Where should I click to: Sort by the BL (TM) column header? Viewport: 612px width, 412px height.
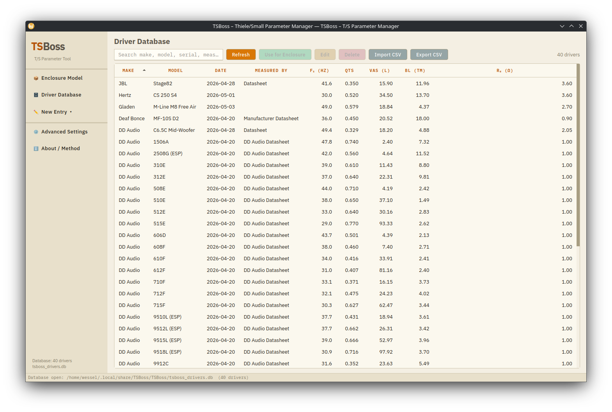[x=415, y=71]
